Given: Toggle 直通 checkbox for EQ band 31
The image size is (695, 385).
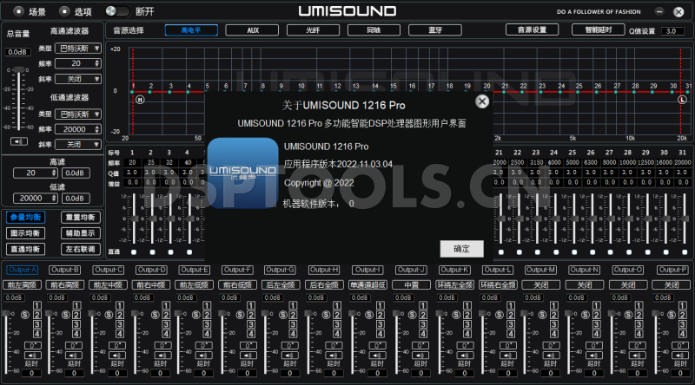Looking at the screenshot, I should 685,251.
